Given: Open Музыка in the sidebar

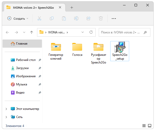Looking at the screenshot, I should click(19, 84).
